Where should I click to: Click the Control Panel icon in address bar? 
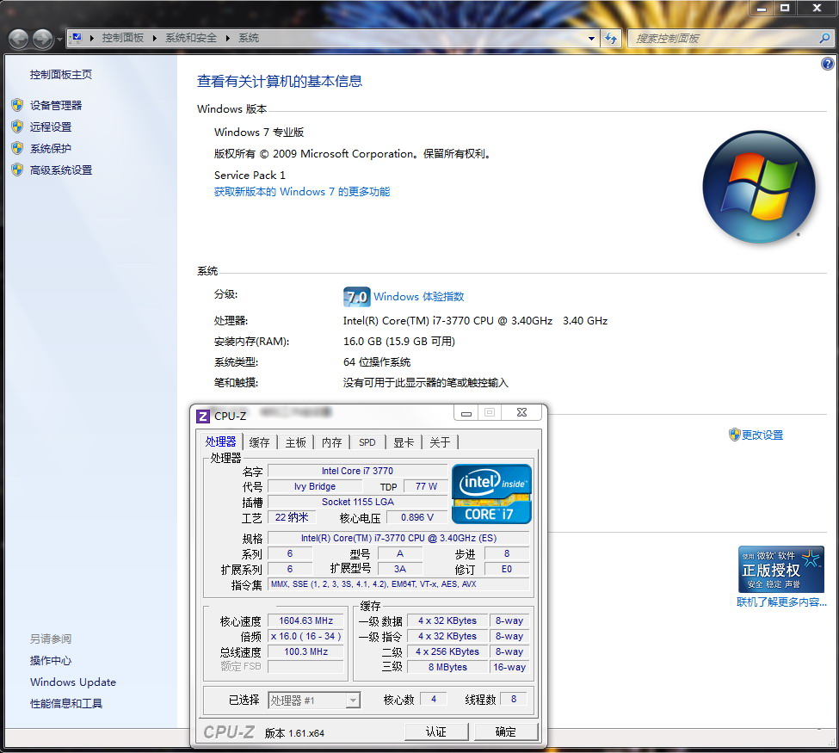[77, 38]
